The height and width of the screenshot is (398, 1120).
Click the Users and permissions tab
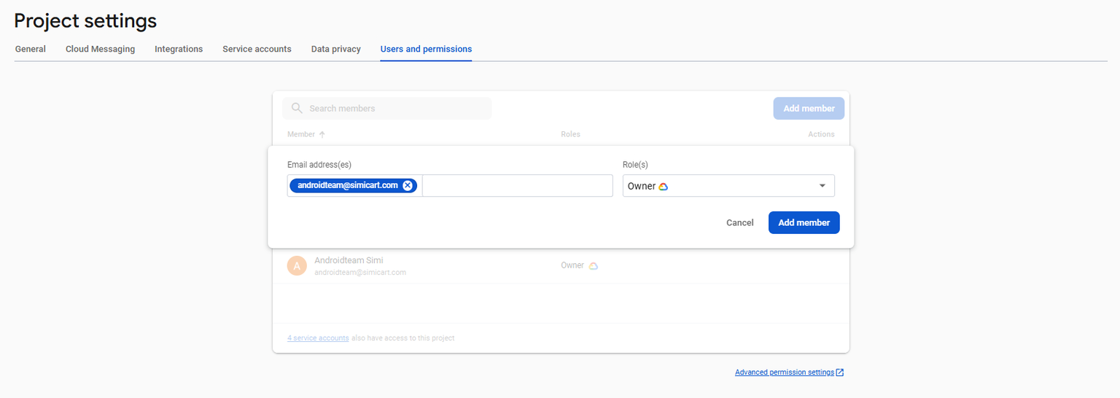point(426,50)
